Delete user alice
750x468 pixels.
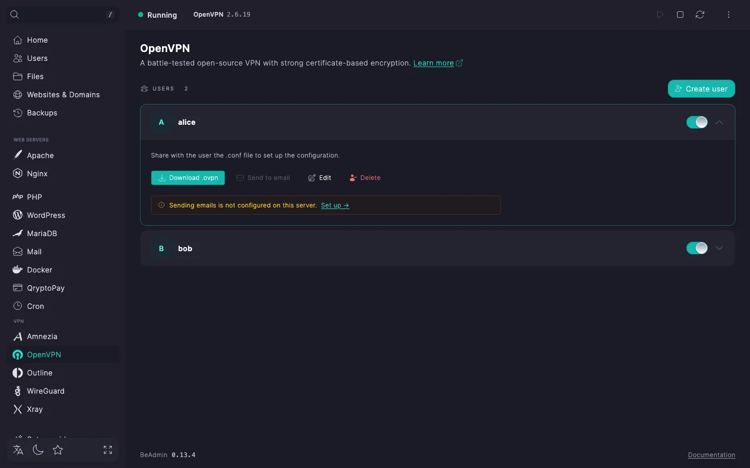pos(365,178)
